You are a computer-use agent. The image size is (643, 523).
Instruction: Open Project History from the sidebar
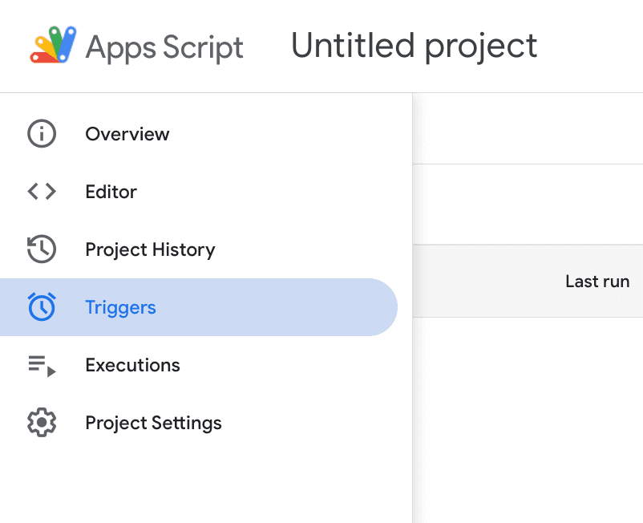pyautogui.click(x=199, y=249)
